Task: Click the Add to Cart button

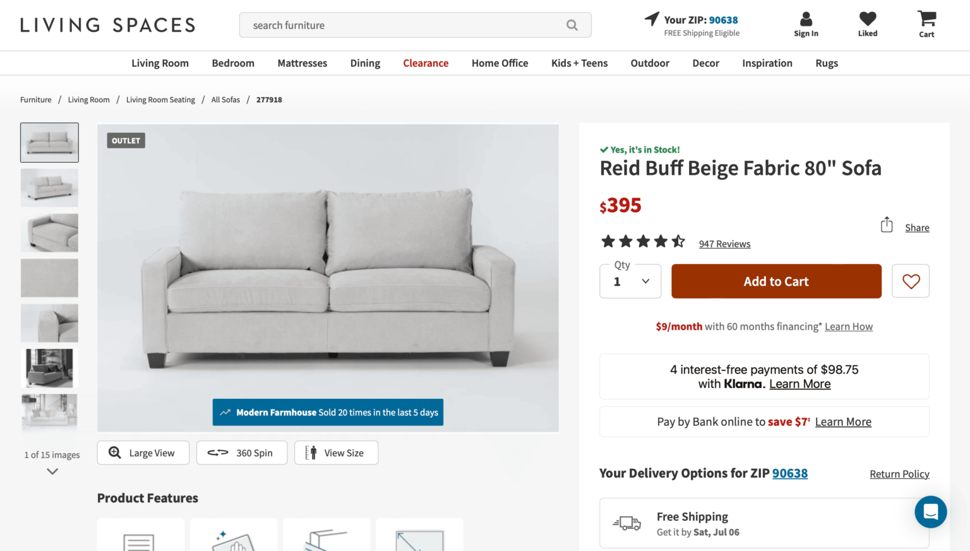Action: 776,281
